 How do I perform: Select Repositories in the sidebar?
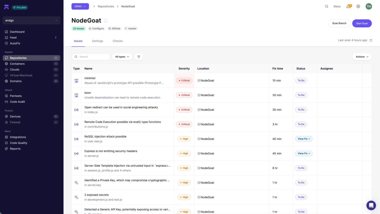pos(31,58)
